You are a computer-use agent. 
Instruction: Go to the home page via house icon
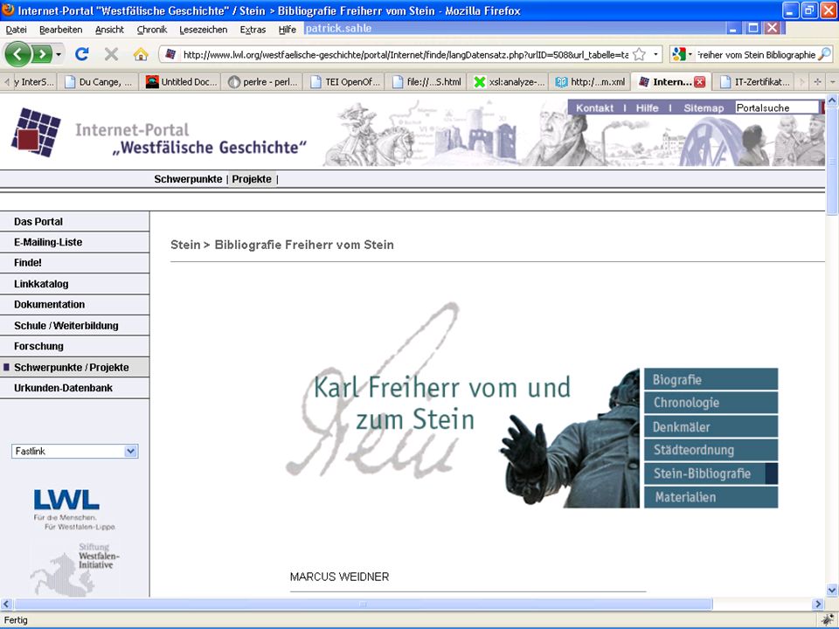(x=141, y=54)
